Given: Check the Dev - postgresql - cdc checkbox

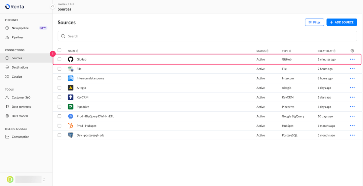Looking at the screenshot, I should [x=59, y=135].
